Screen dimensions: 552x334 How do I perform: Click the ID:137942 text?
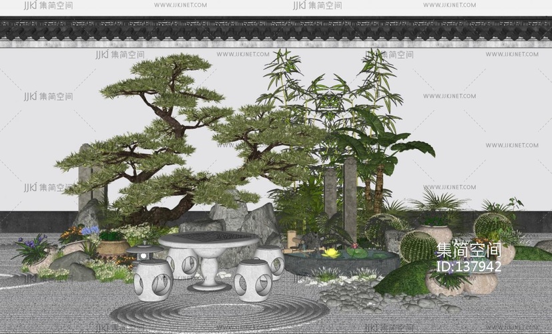[x=468, y=267]
